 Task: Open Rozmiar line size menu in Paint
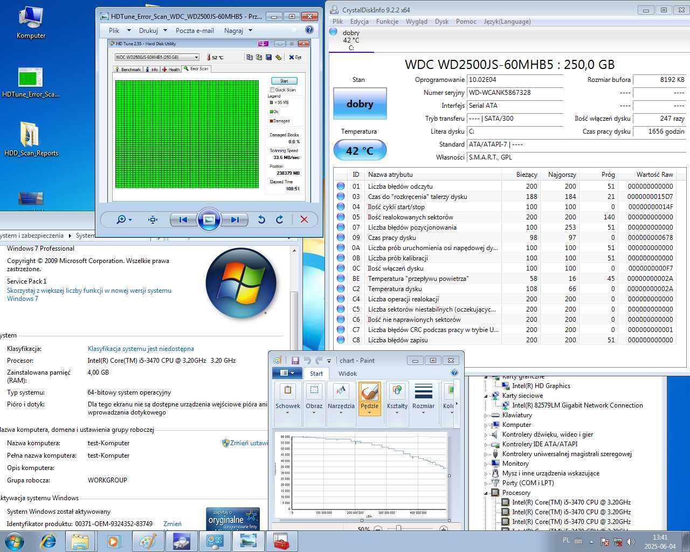click(423, 399)
